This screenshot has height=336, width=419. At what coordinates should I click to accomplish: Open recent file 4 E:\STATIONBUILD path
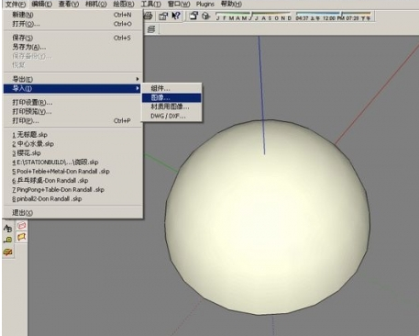click(72, 162)
